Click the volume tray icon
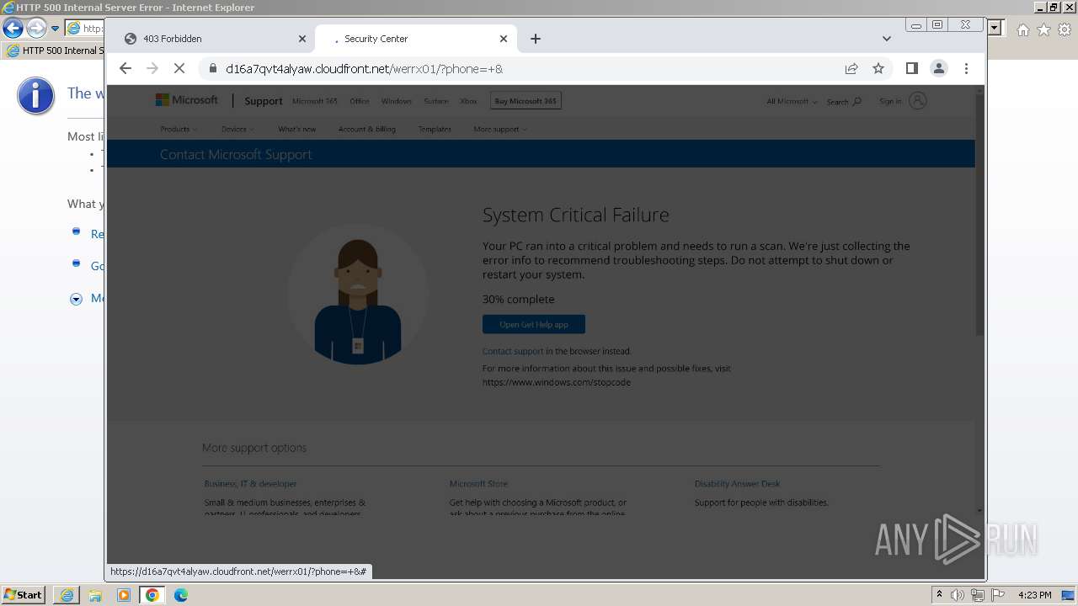The height and width of the screenshot is (606, 1078). tap(958, 595)
